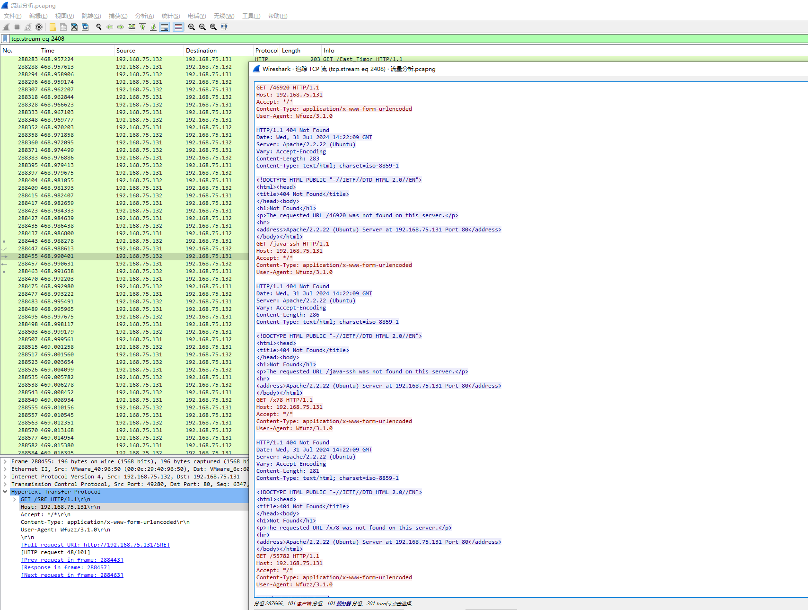Open the 分析(A) menu
Viewport: 808px width, 610px height.
point(144,16)
